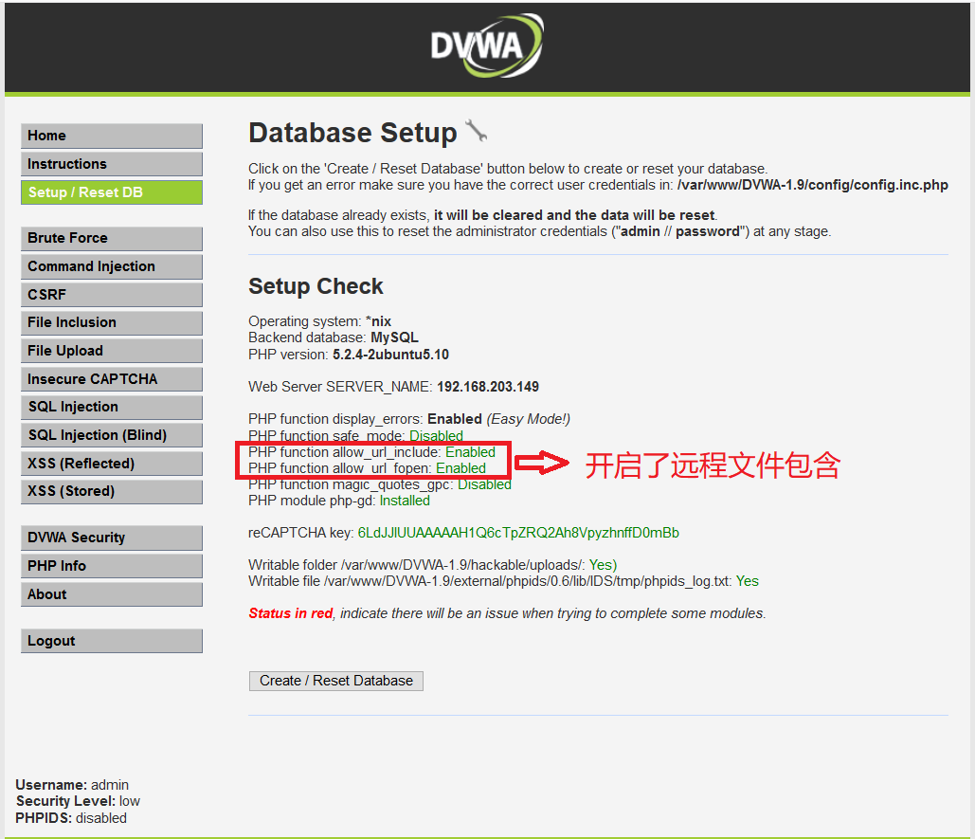
Task: Open the DVWA Security settings
Action: [x=111, y=538]
